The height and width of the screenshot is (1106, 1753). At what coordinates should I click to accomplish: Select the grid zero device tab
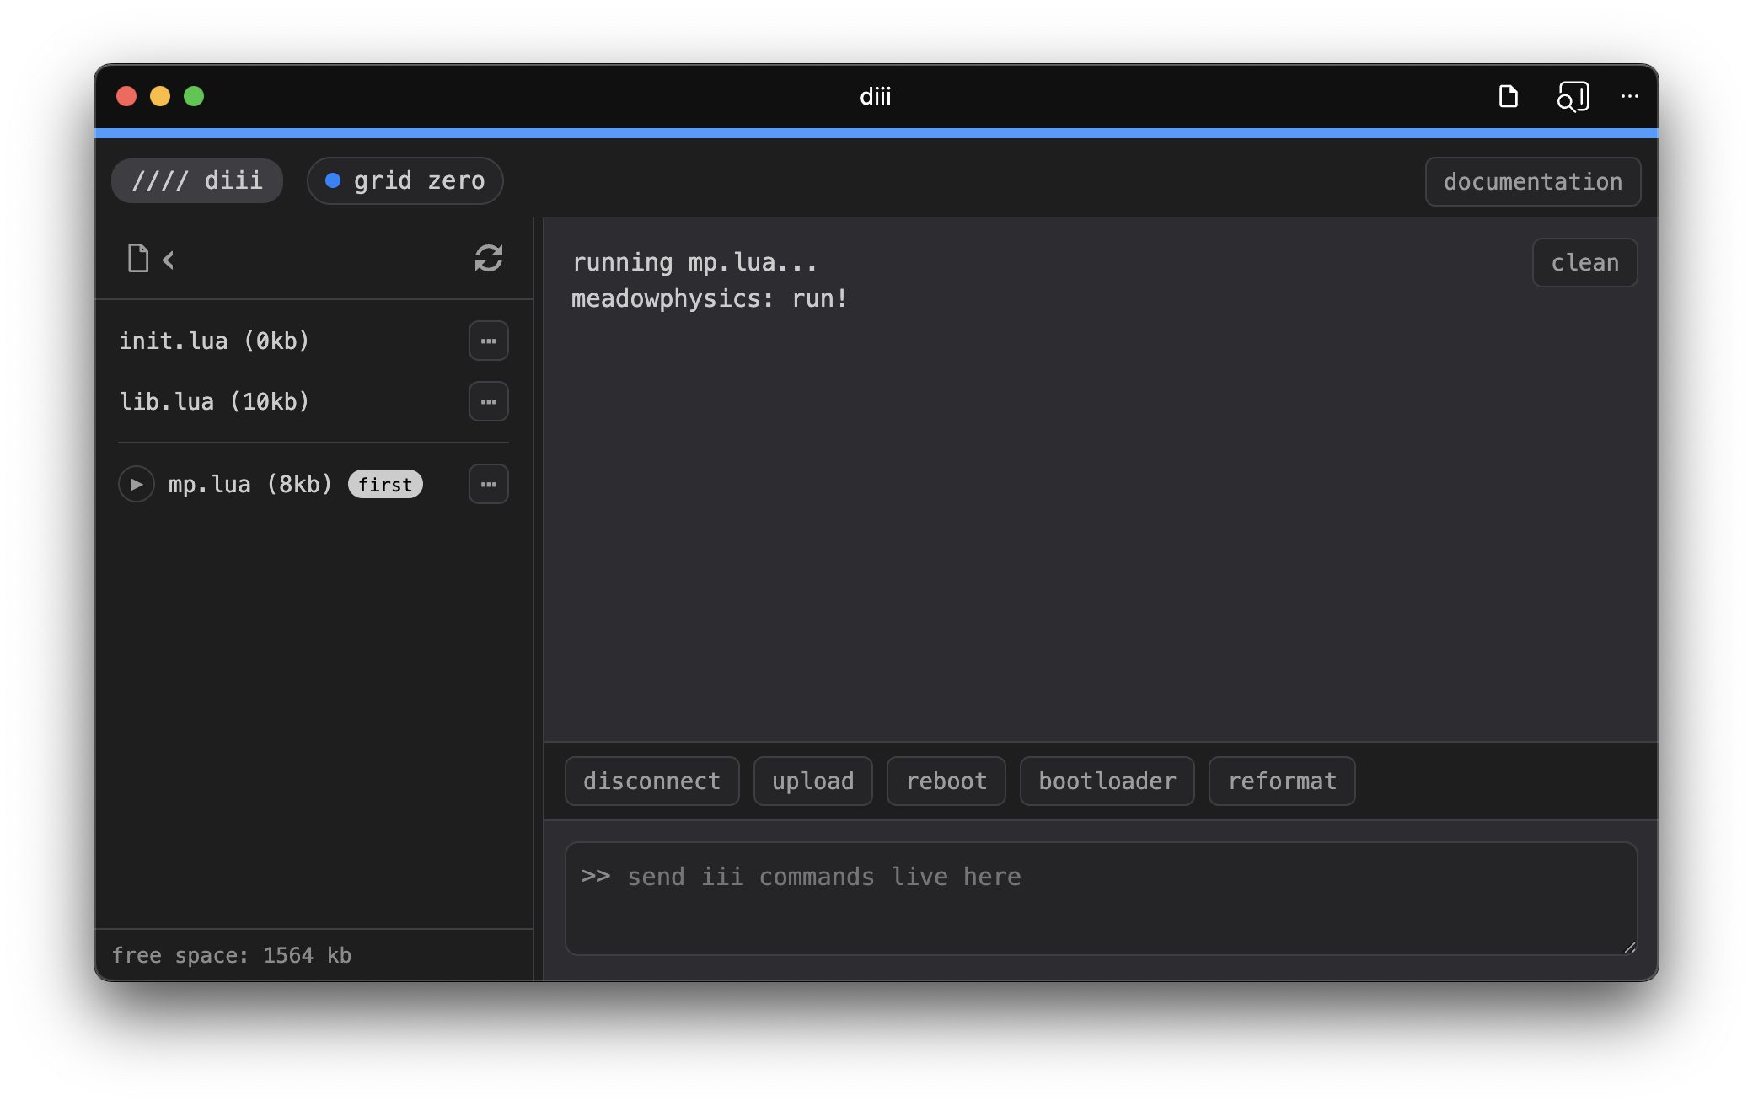(x=405, y=180)
